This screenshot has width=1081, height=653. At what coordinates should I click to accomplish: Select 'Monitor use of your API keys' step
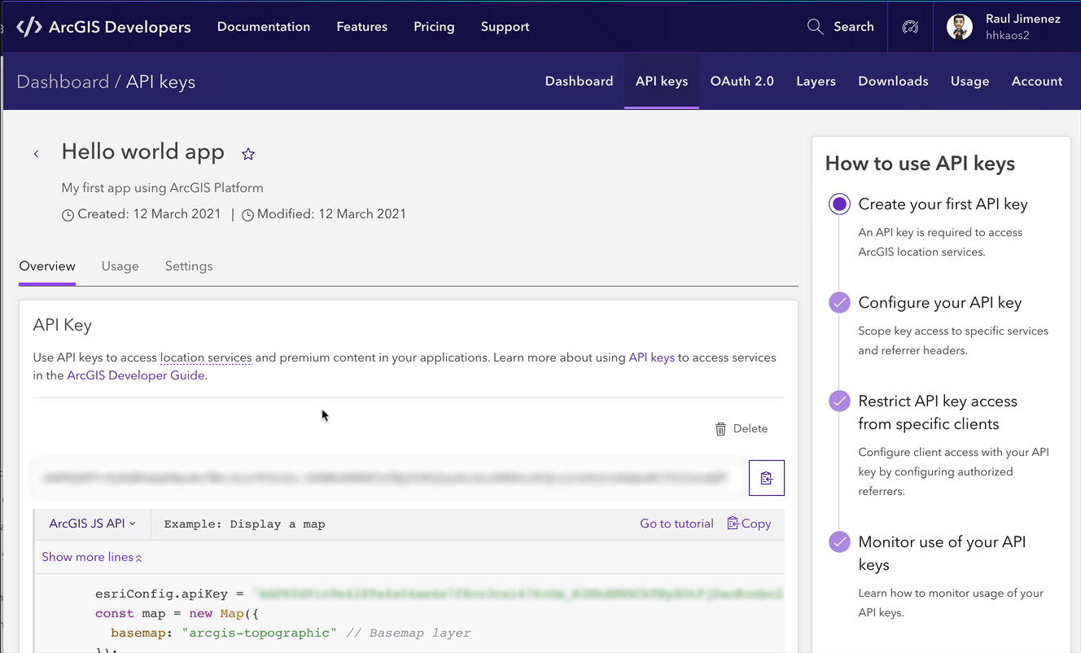click(839, 541)
